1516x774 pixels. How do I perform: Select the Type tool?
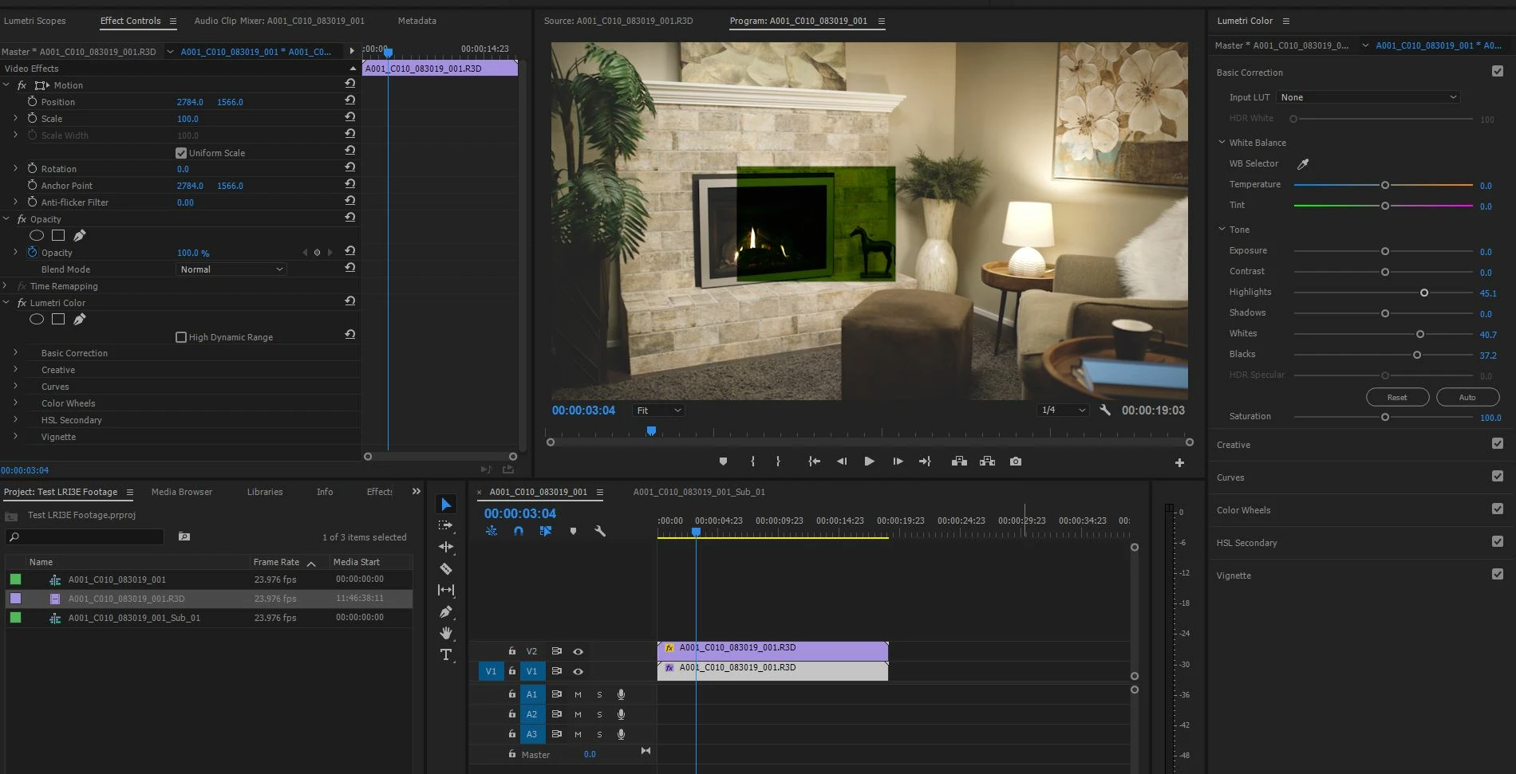(x=446, y=654)
